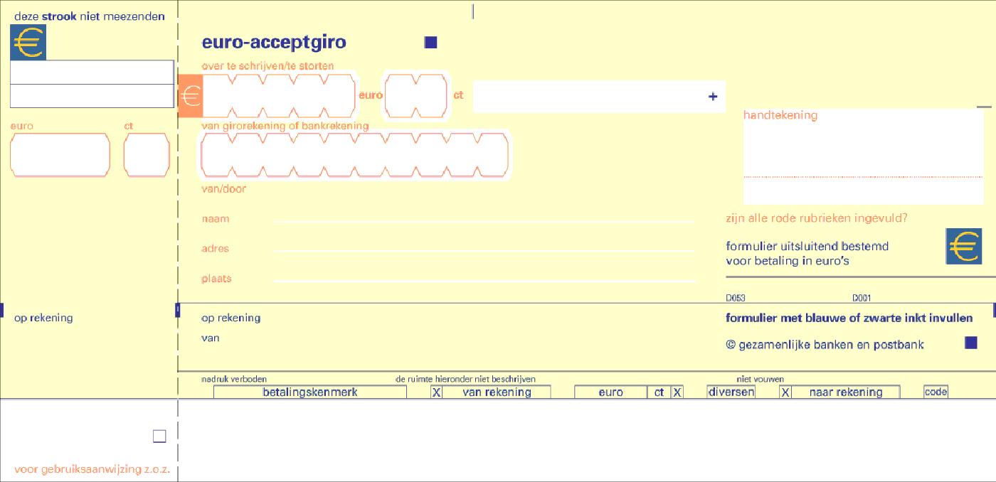The width and height of the screenshot is (996, 482).
Task: Click the lower white field under the strip's euro logo
Action: point(92,96)
